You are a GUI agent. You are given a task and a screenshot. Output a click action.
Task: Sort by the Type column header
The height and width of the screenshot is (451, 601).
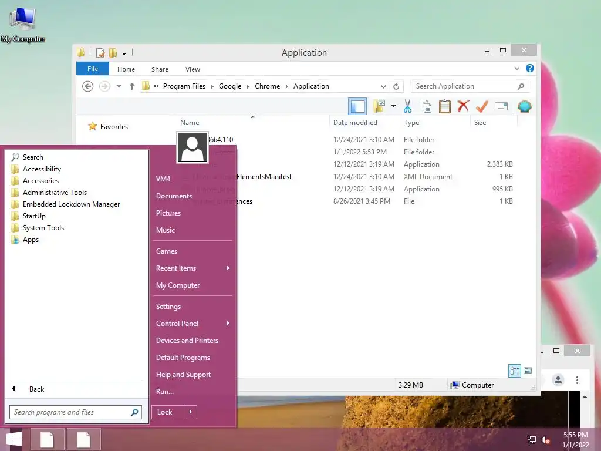pos(411,123)
